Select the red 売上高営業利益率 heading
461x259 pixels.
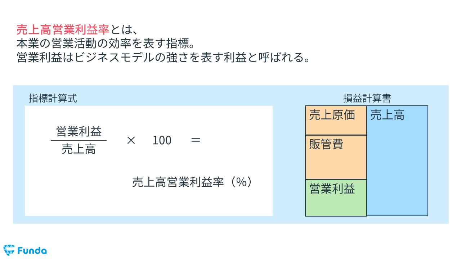[x=63, y=29]
